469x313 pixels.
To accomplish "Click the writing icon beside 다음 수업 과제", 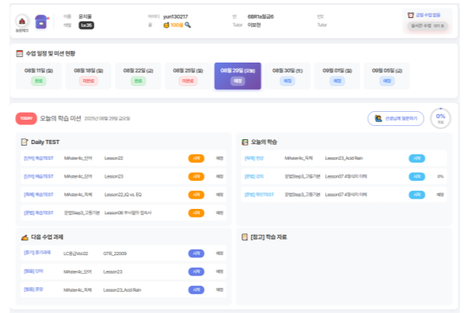I will (x=24, y=236).
